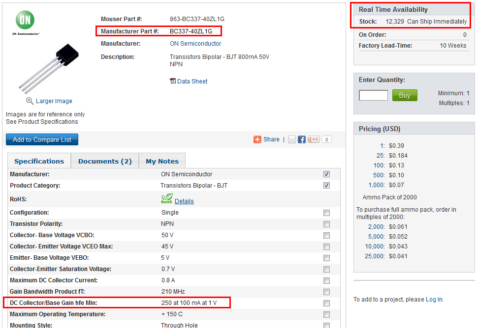Share the product via email envelope icon

292,139
